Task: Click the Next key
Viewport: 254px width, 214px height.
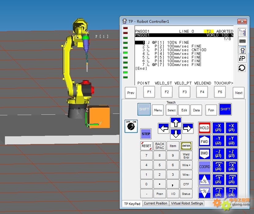Action: pyautogui.click(x=239, y=93)
